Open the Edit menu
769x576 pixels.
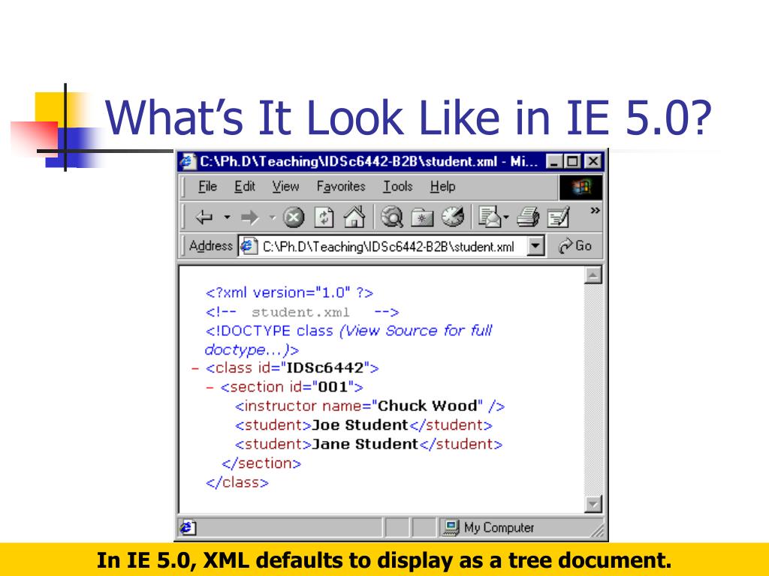click(244, 187)
